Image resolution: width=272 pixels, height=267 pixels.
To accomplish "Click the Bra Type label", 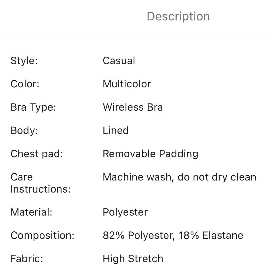I will (33, 107).
